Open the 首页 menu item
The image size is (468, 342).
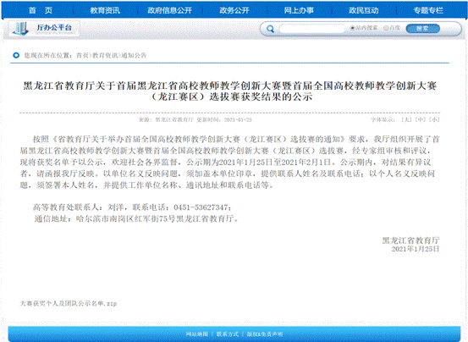coord(41,10)
